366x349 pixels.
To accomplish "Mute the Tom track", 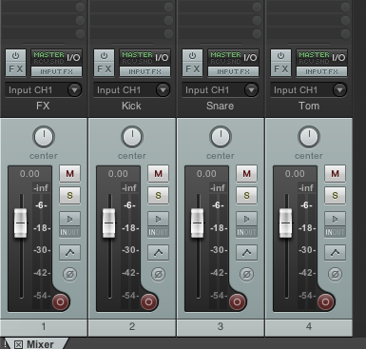I will coord(335,173).
